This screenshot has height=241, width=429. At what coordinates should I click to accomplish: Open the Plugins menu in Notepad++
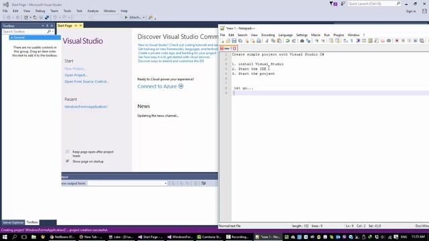click(339, 35)
